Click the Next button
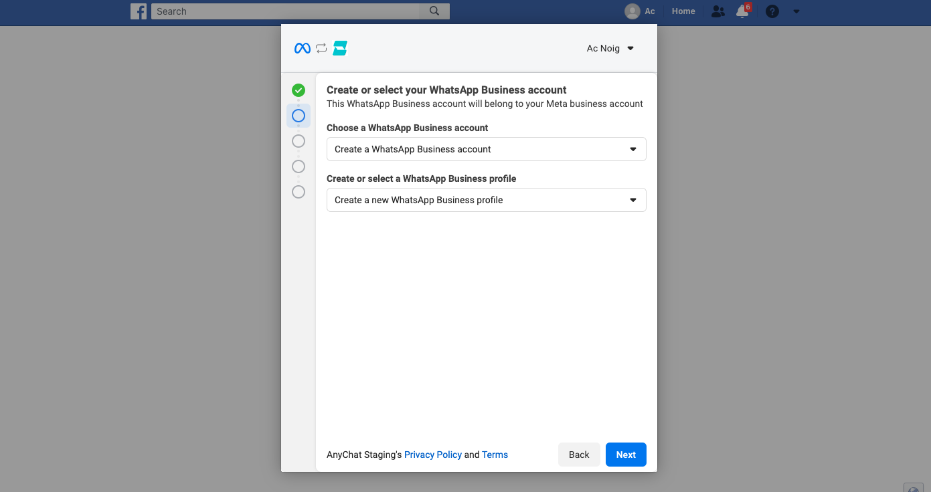Screen dimensions: 931x492 click(626, 455)
